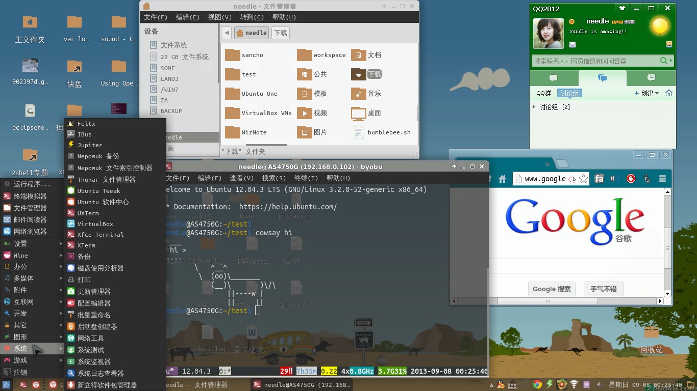
Task: Open Fcitx from the system submenu
Action: 115,124
